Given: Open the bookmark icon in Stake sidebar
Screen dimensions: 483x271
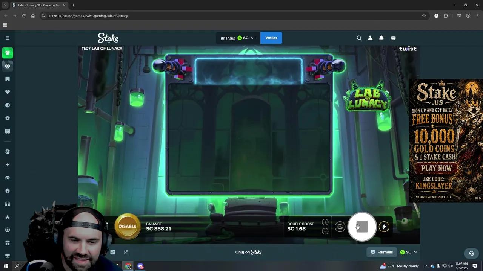Looking at the screenshot, I should (x=8, y=79).
